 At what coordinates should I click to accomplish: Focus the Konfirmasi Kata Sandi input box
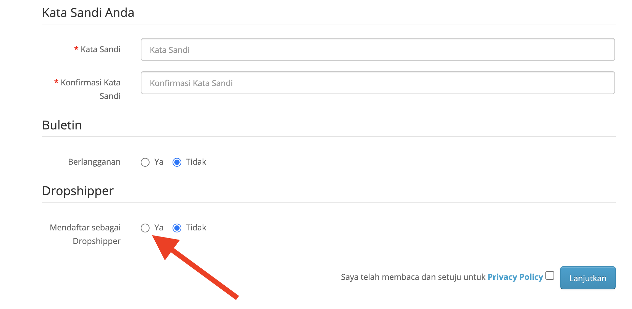point(378,83)
